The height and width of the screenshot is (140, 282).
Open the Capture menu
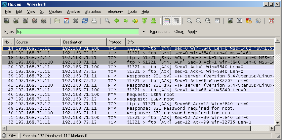tap(56, 12)
